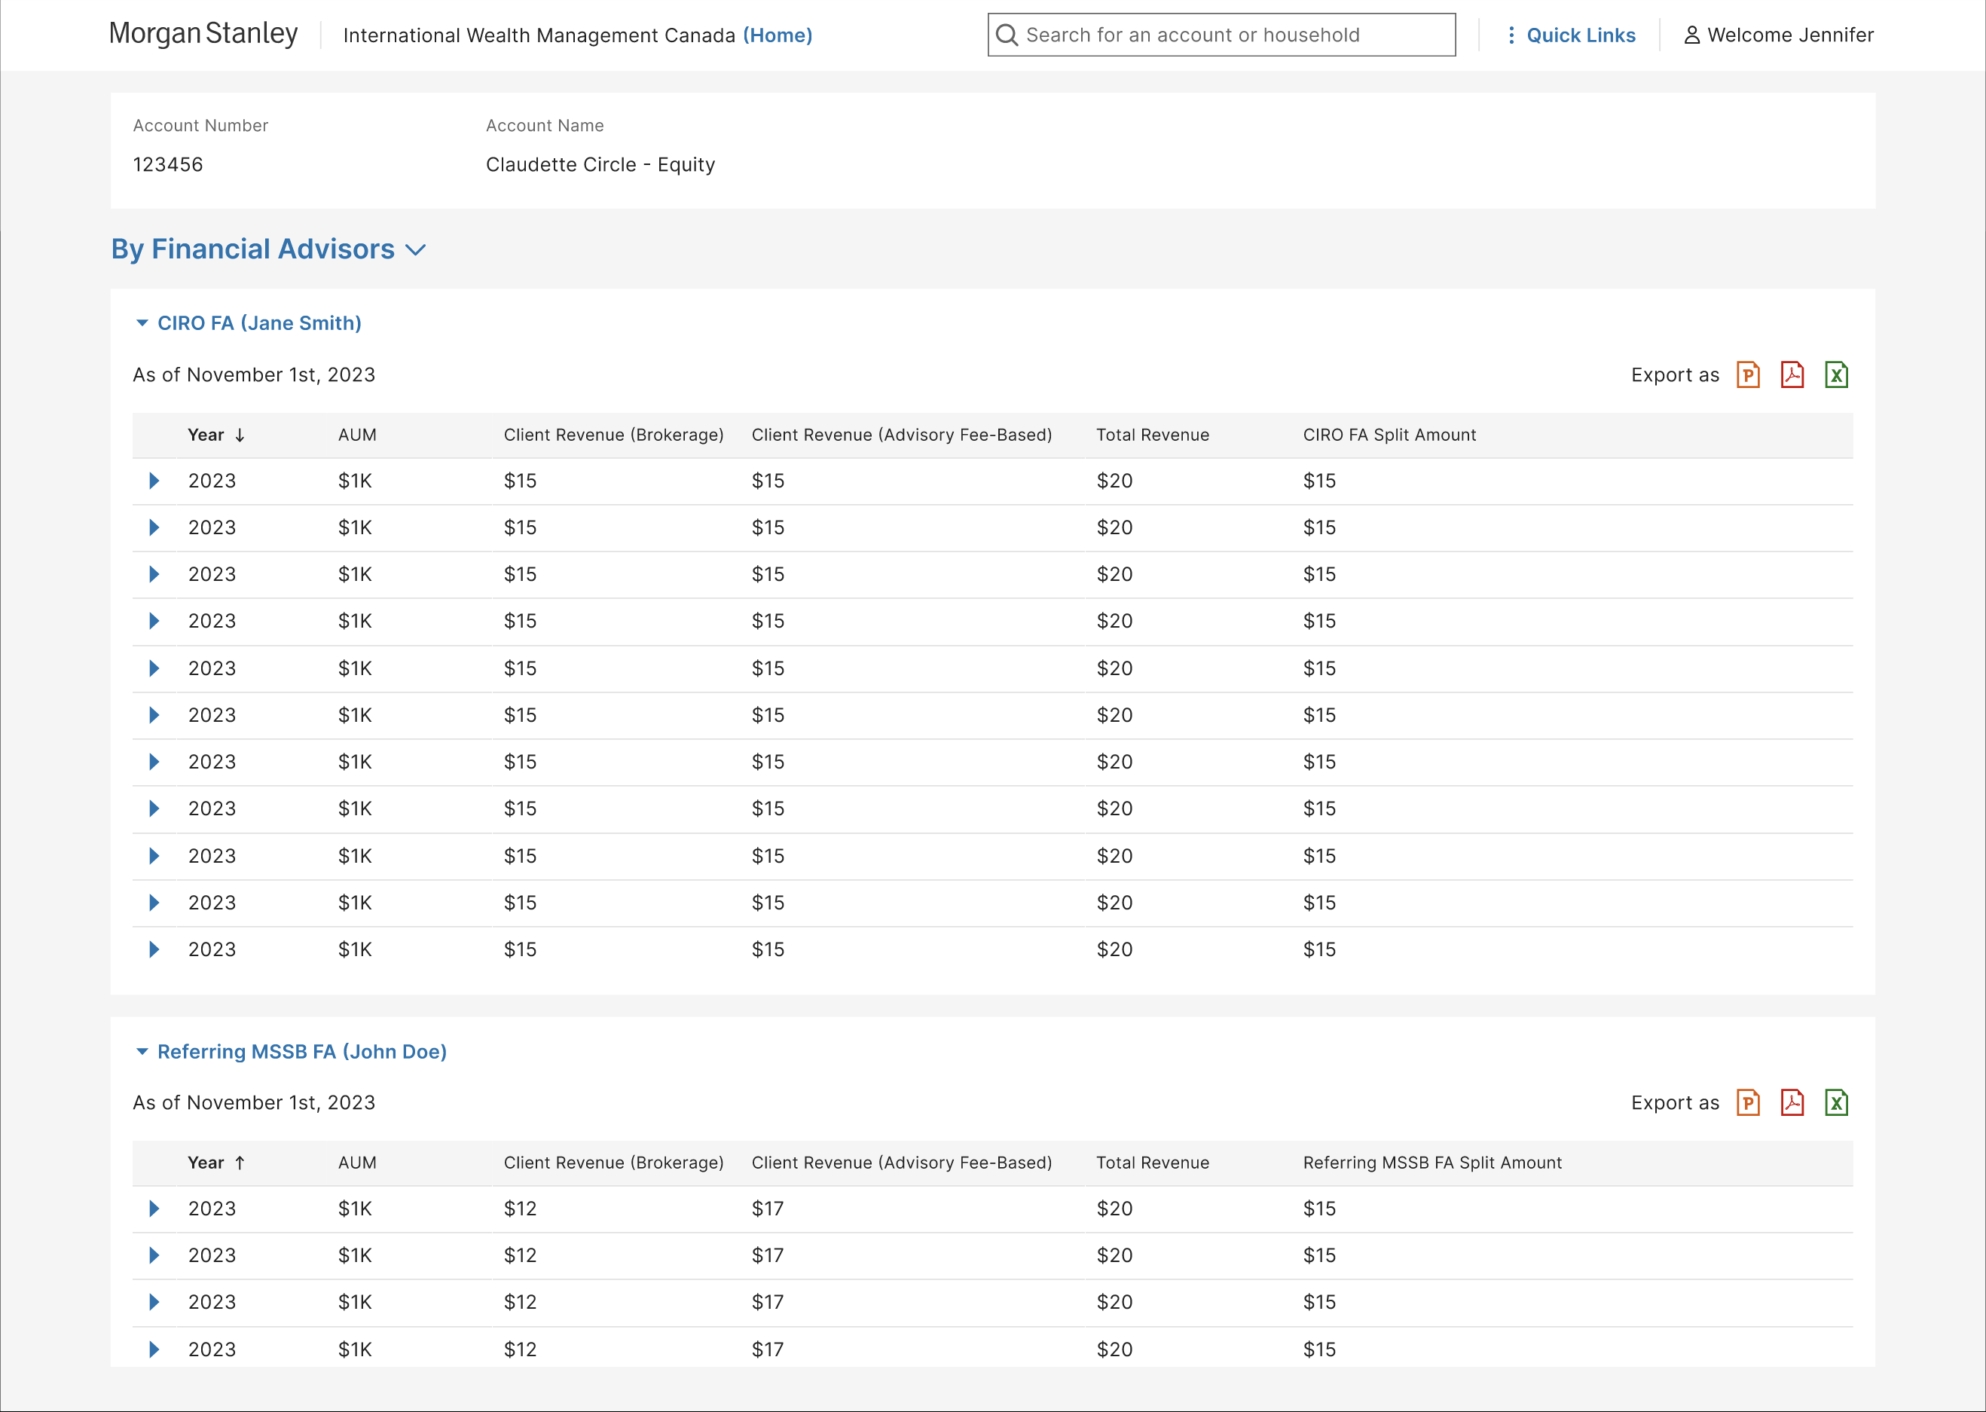Focus the account or household search field
This screenshot has width=1986, height=1412.
coord(1221,35)
